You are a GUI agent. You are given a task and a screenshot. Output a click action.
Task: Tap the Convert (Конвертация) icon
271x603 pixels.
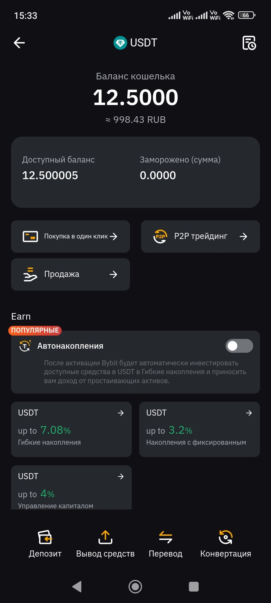coord(225,537)
